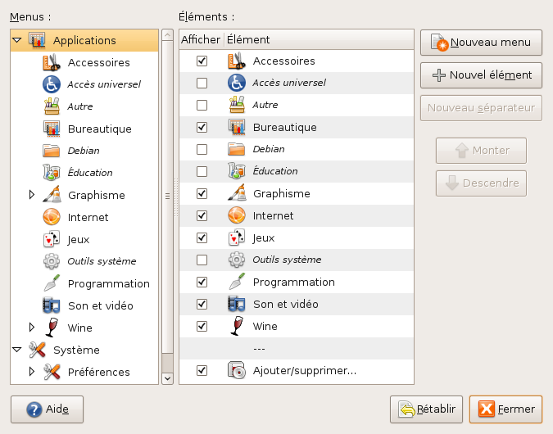The height and width of the screenshot is (434, 553).
Task: Click the Accès universel icon in the left tree
Action: [52, 84]
